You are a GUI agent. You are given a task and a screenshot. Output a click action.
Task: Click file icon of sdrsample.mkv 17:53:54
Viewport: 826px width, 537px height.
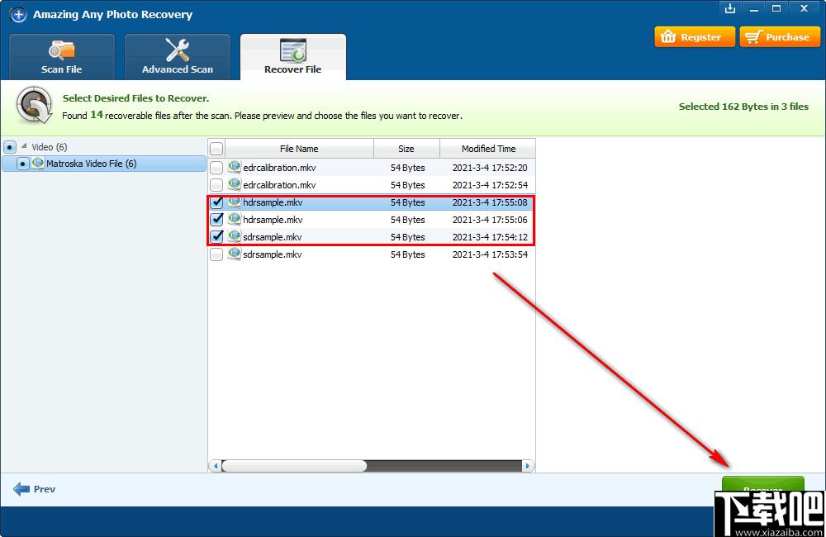point(234,254)
